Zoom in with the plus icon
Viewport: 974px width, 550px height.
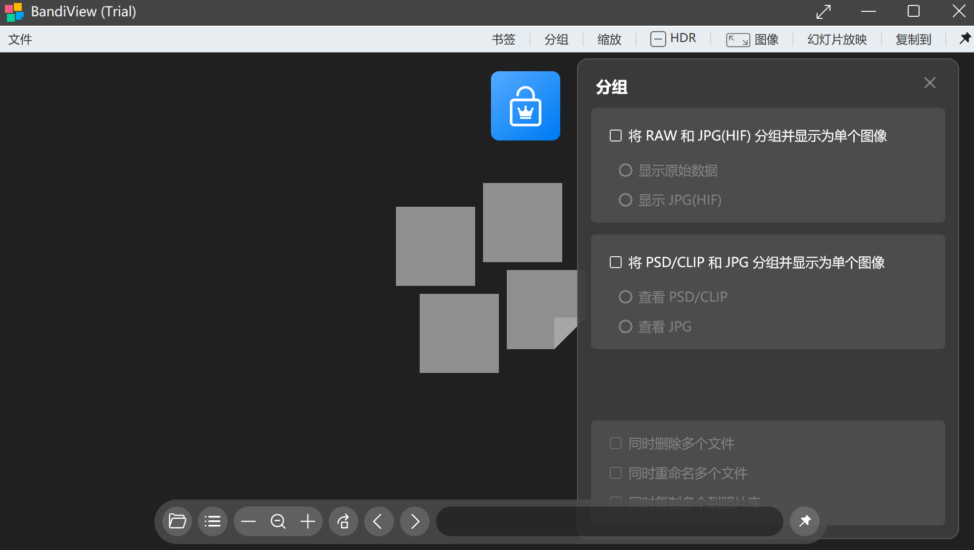(308, 521)
